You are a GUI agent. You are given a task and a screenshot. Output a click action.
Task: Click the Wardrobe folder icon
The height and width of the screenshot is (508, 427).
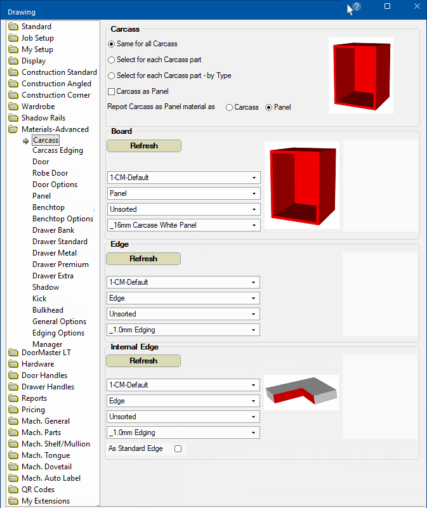13,107
